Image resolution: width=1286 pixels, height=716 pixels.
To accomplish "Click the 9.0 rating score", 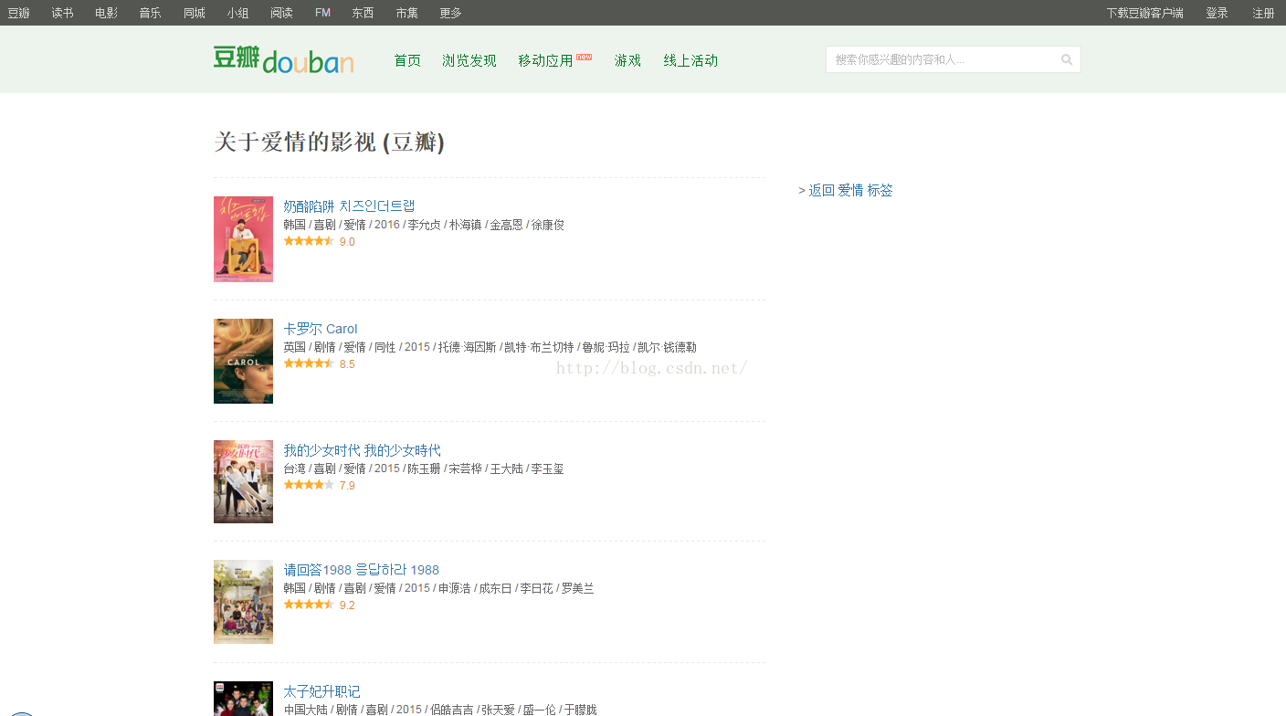I will 347,242.
